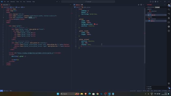This screenshot has height=96, width=171.
Task: Click the line and column indicator
Action: click(x=133, y=91)
